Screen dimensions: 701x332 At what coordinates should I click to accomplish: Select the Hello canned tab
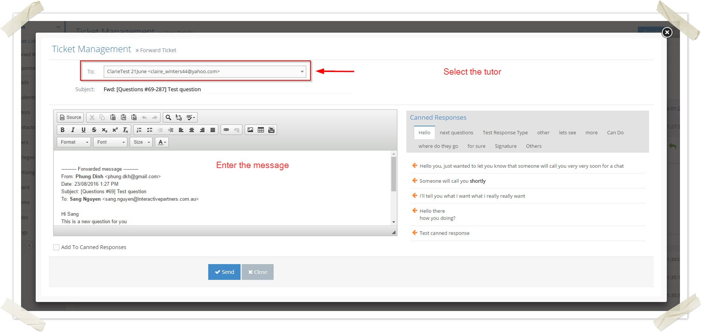tap(424, 132)
